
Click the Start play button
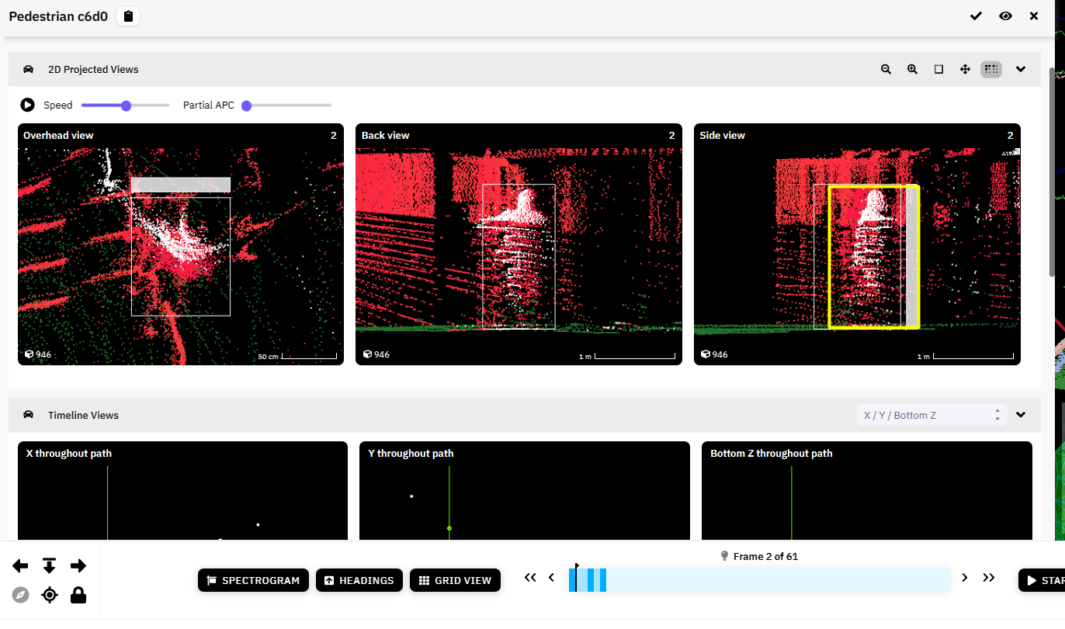click(x=1042, y=580)
